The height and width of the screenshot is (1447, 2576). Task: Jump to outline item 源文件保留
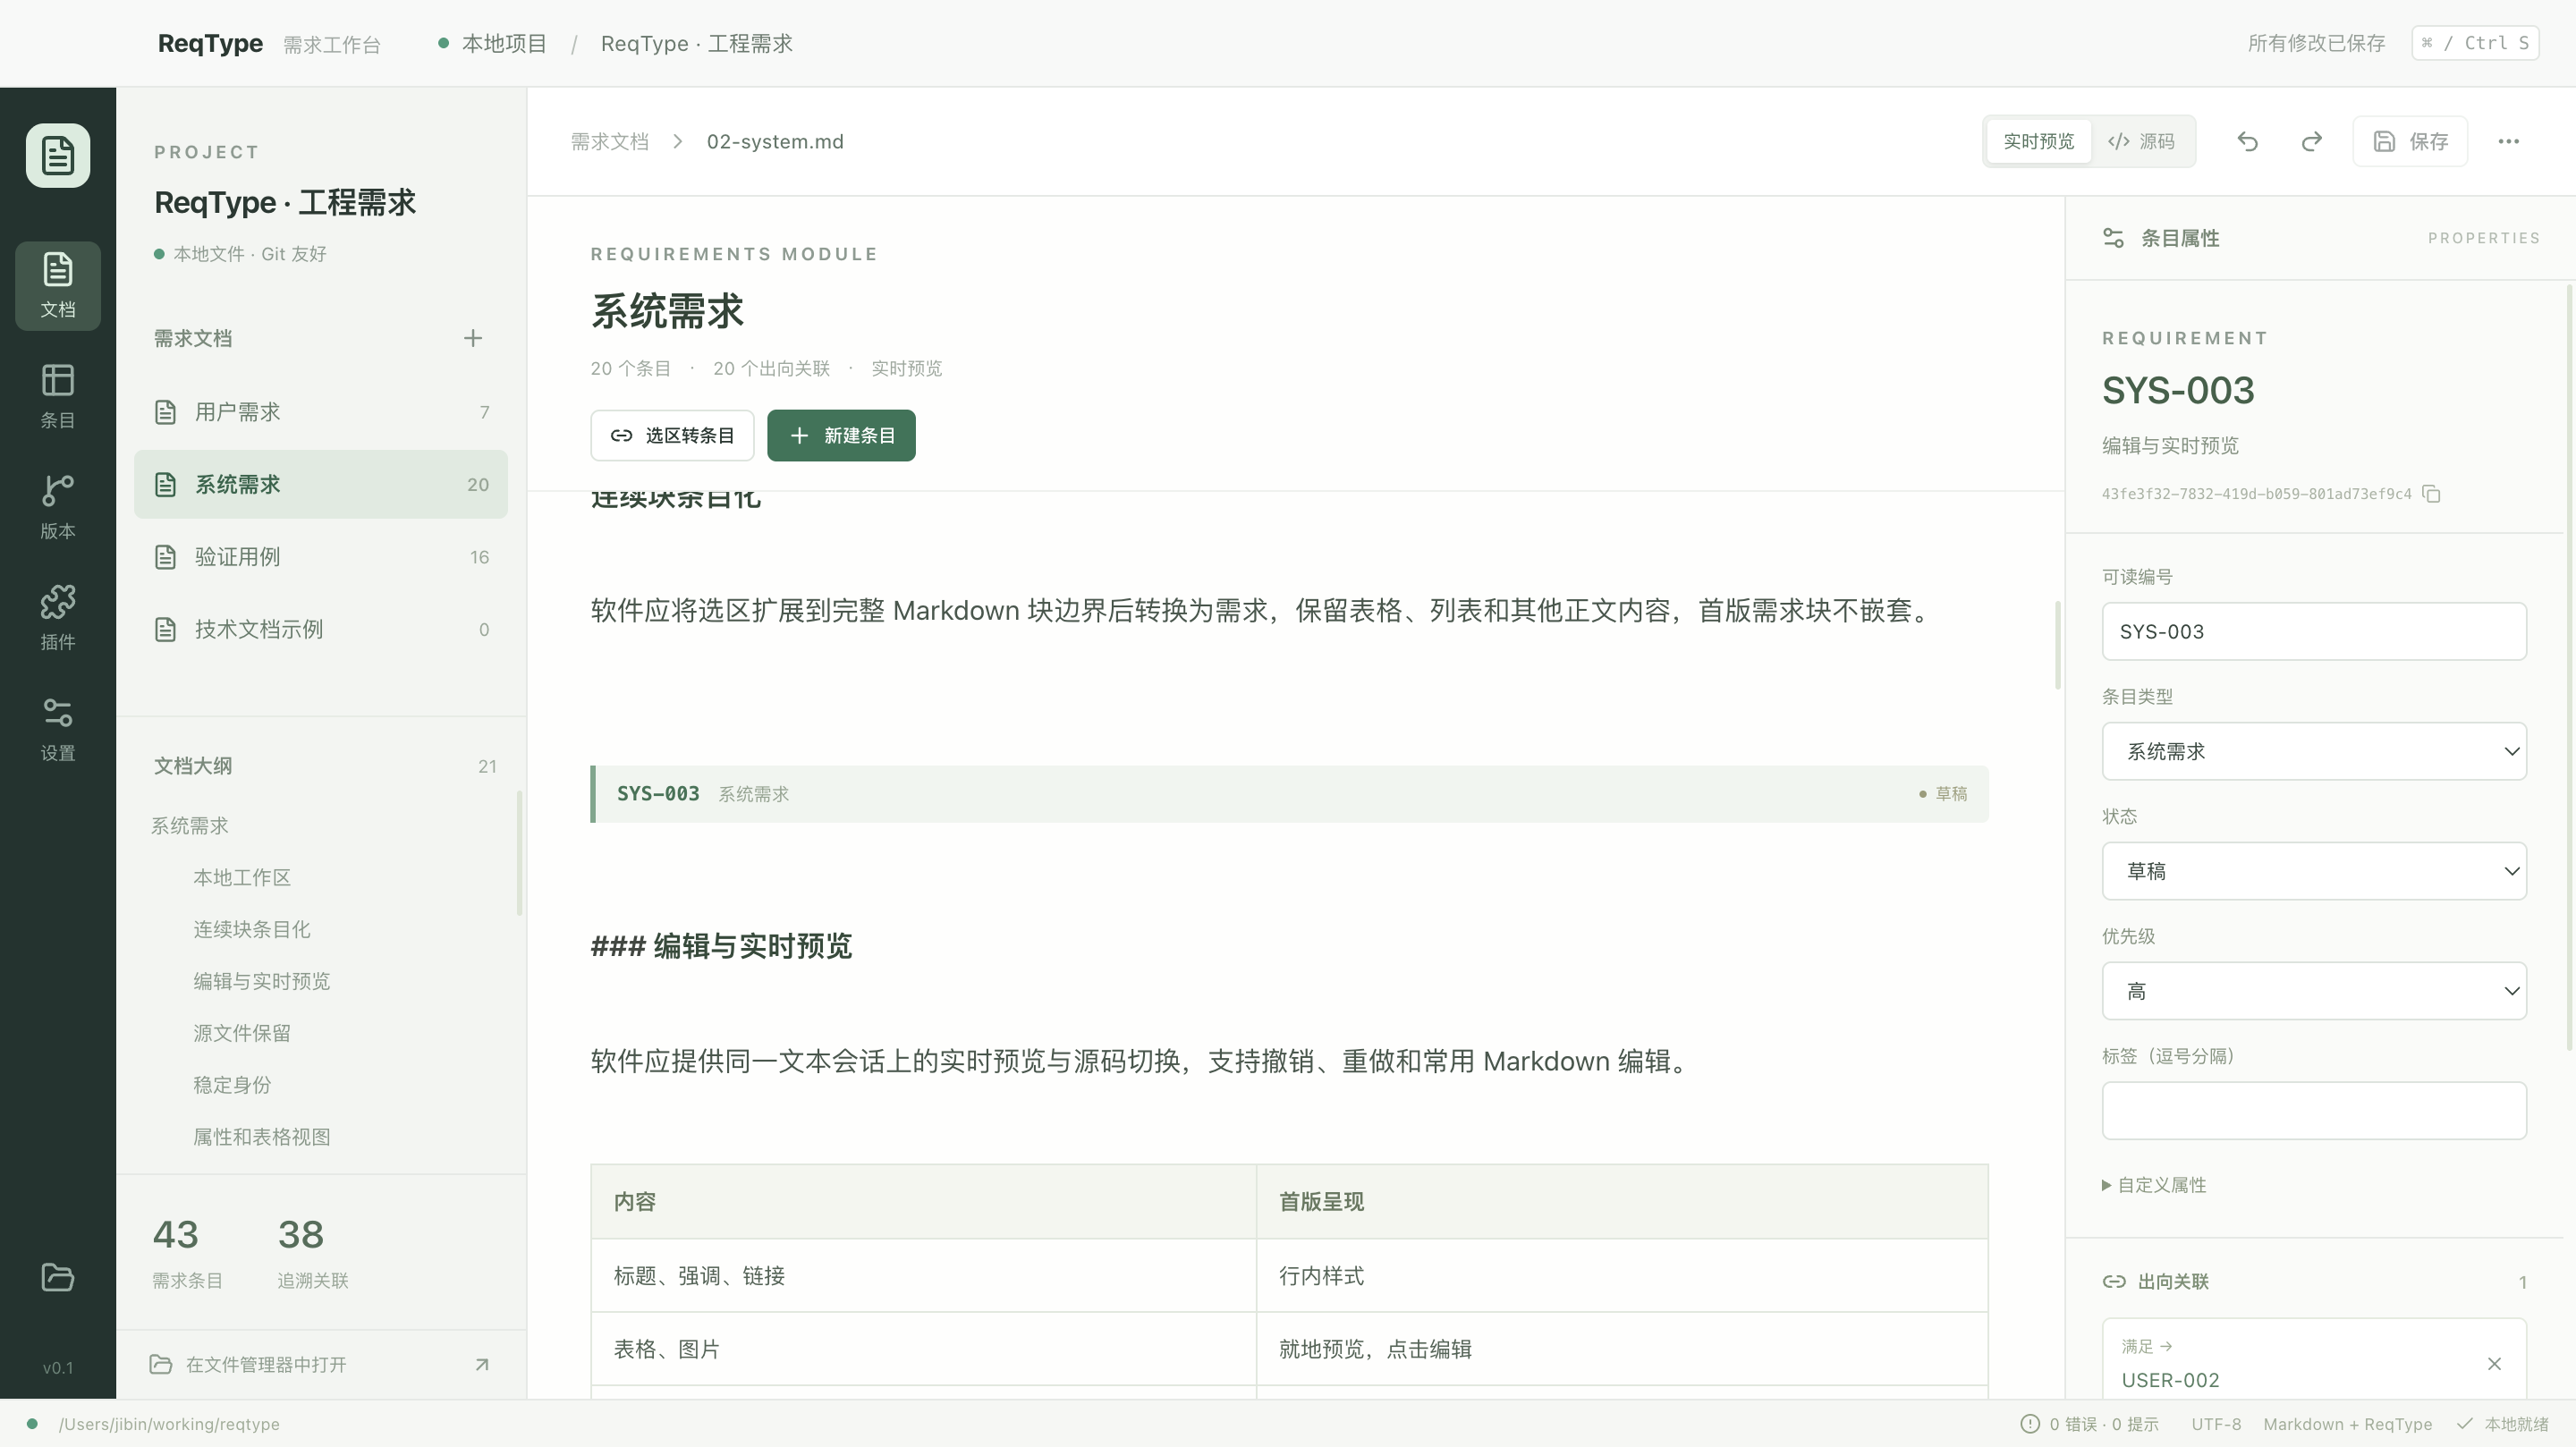[242, 1033]
